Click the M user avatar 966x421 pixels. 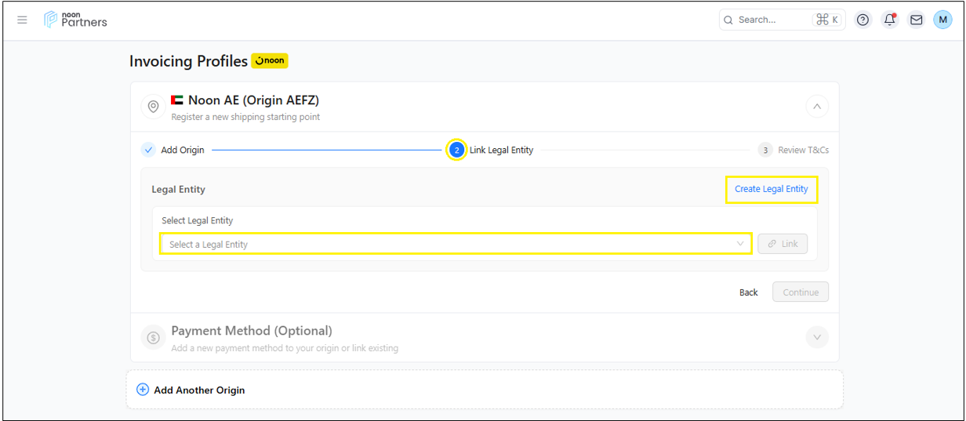[942, 20]
